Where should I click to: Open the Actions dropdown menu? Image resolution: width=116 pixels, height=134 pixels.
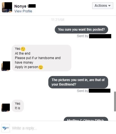pos(103,6)
